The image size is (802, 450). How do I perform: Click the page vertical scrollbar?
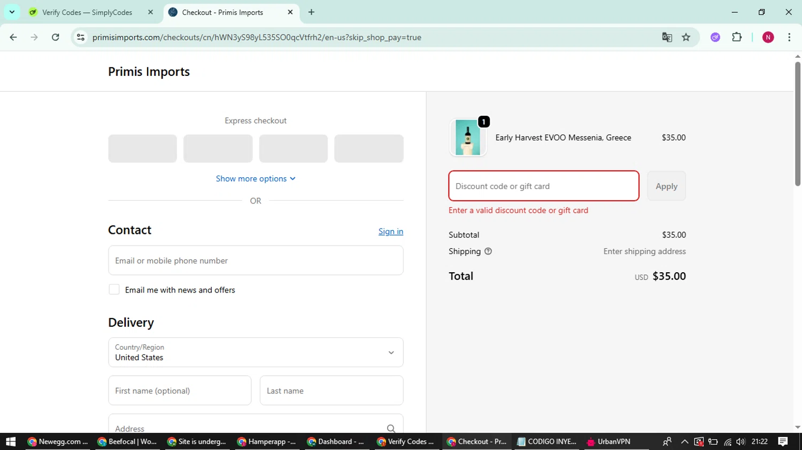(797, 123)
